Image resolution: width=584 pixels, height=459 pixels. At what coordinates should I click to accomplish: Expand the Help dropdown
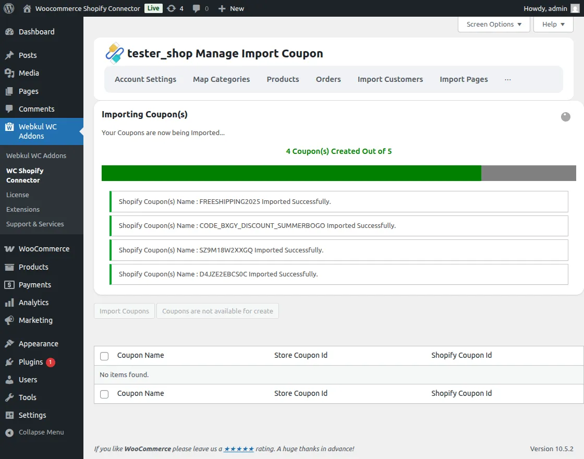(553, 25)
